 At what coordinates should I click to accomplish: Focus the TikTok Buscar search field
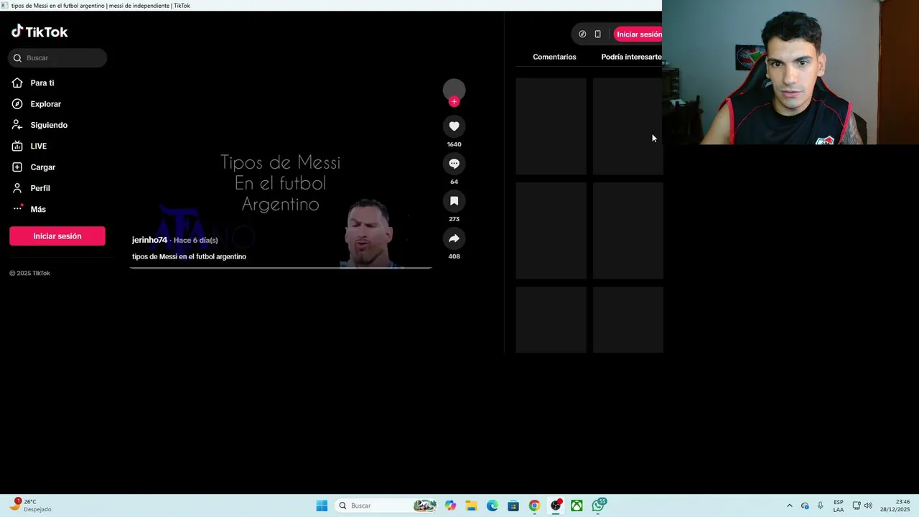click(57, 58)
